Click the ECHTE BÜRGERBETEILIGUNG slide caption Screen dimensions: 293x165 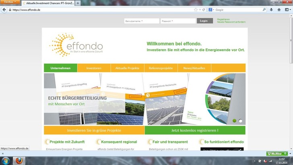click(77, 98)
